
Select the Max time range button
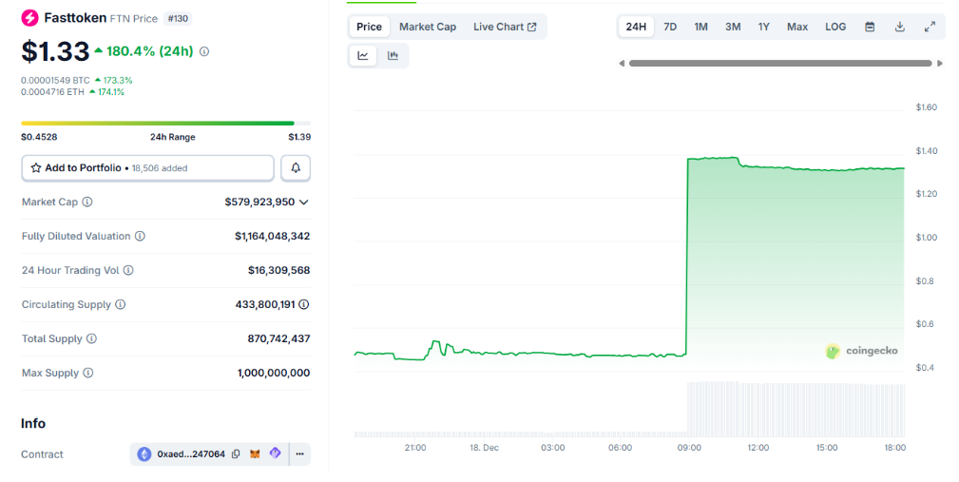(x=797, y=27)
